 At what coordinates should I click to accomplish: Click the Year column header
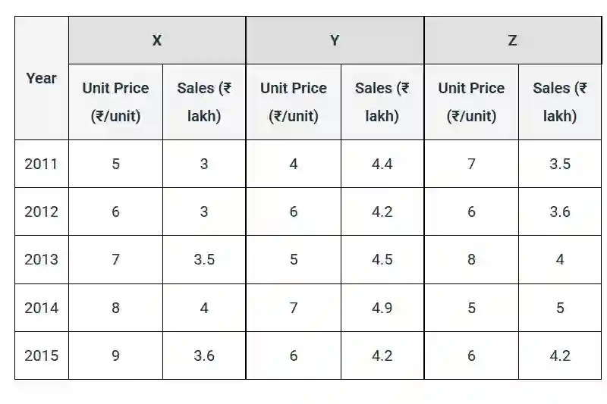pos(41,78)
